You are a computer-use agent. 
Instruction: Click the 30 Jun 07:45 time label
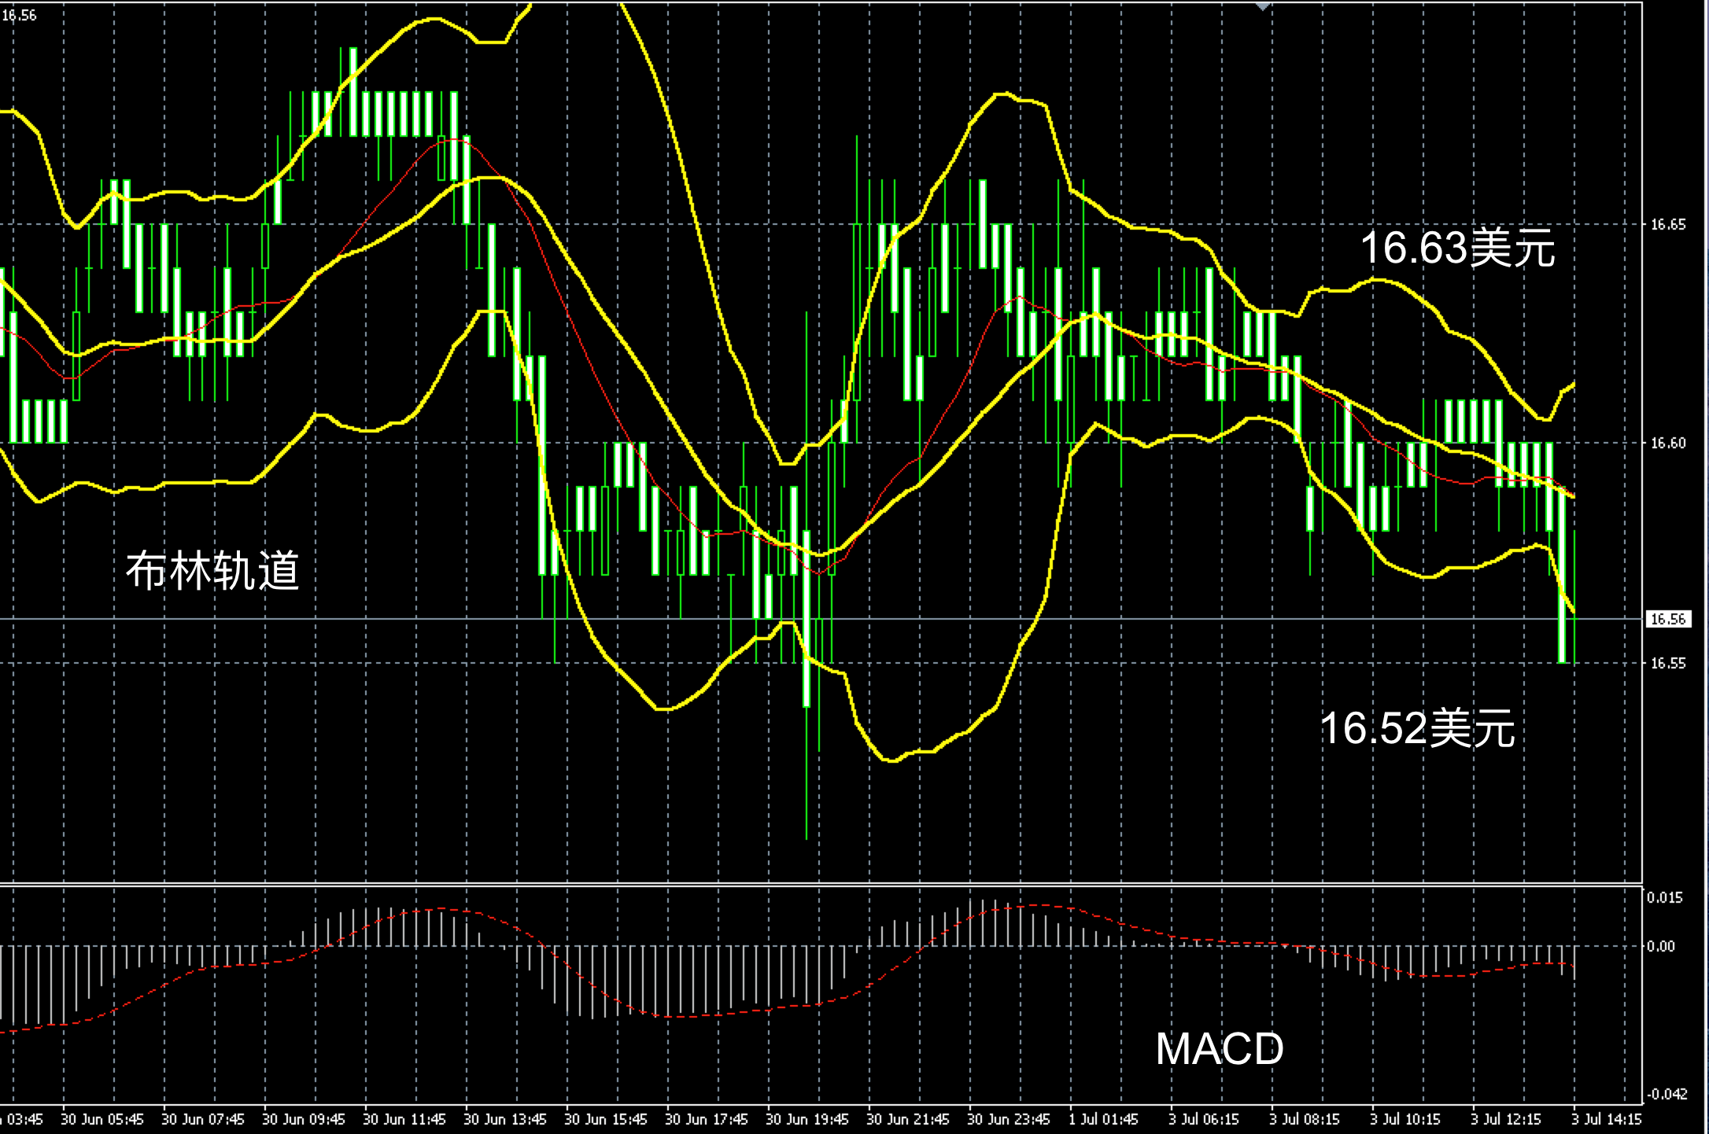tap(203, 1119)
